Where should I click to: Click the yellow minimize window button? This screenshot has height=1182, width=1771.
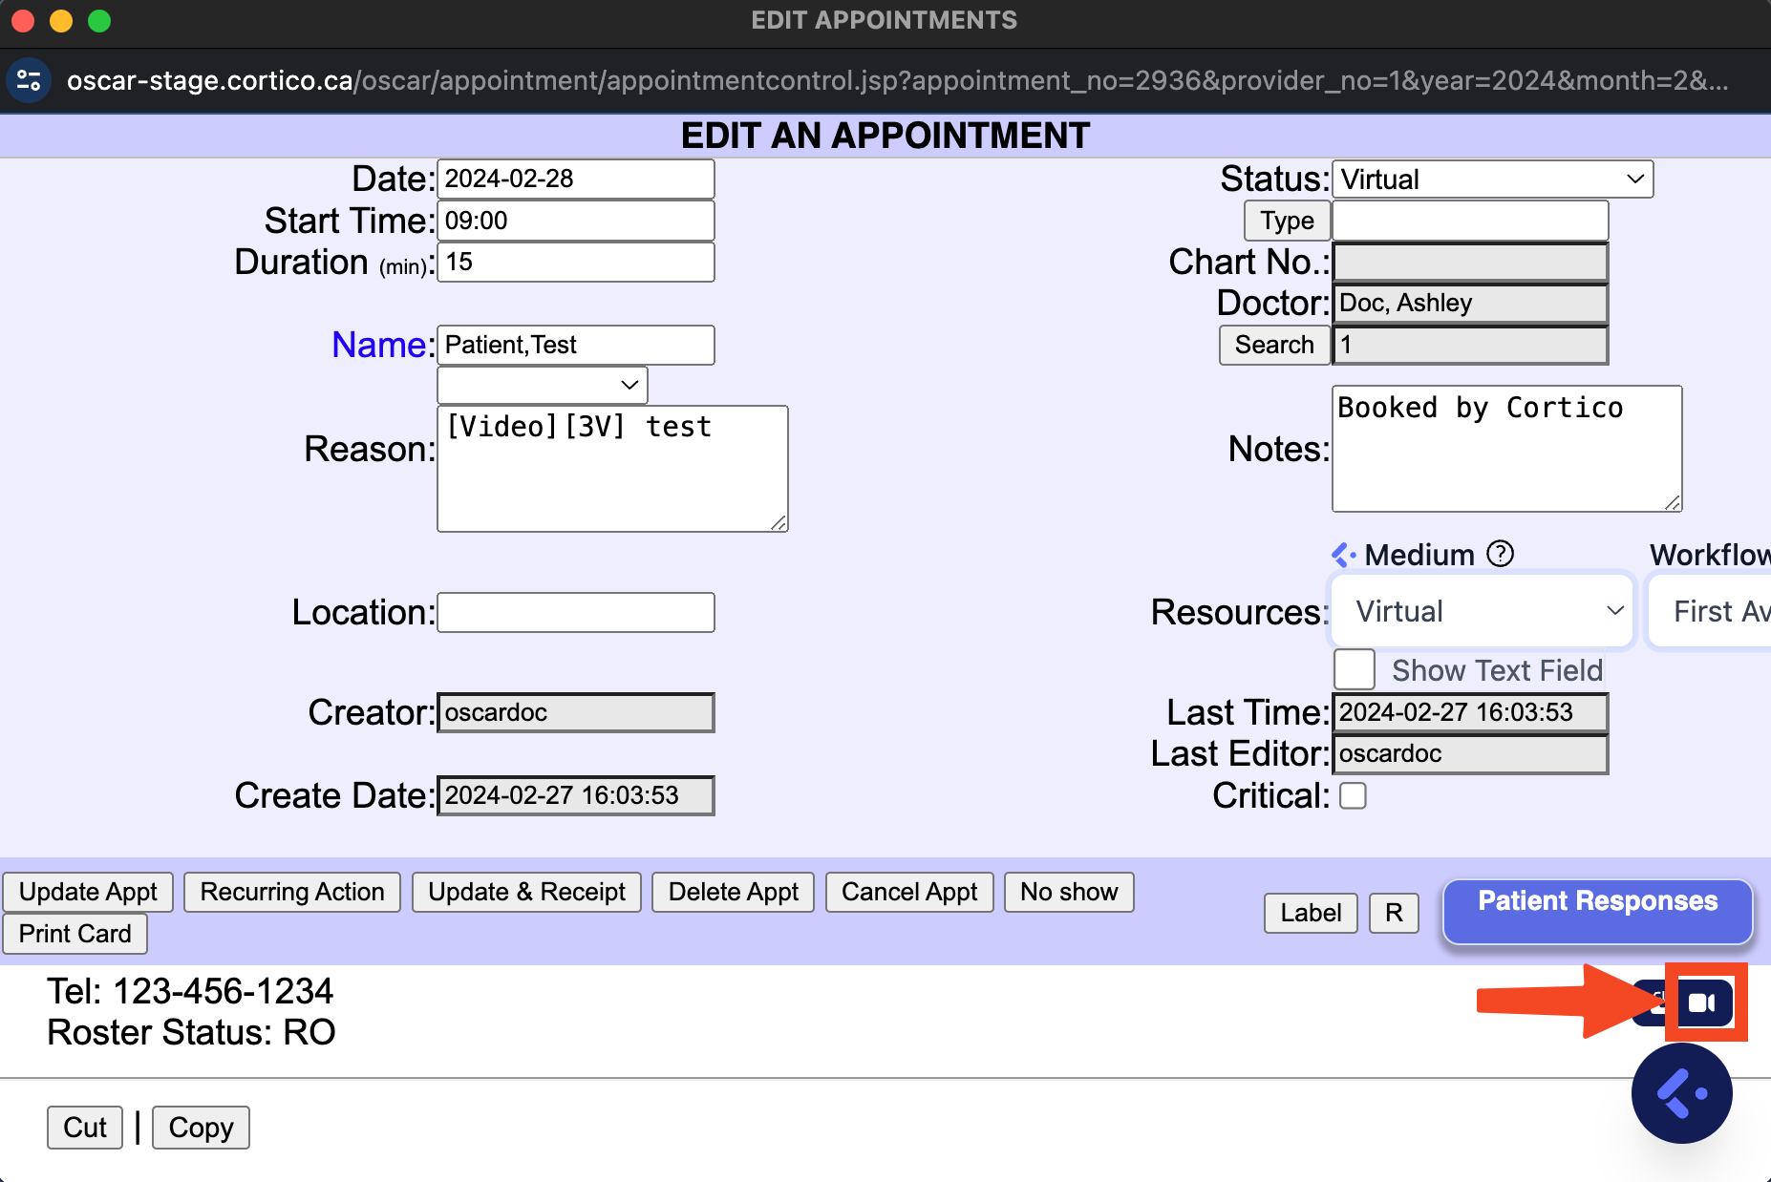61,20
